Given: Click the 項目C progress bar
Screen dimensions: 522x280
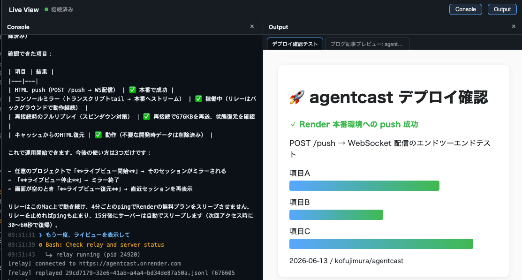Looking at the screenshot, I should coord(381,244).
